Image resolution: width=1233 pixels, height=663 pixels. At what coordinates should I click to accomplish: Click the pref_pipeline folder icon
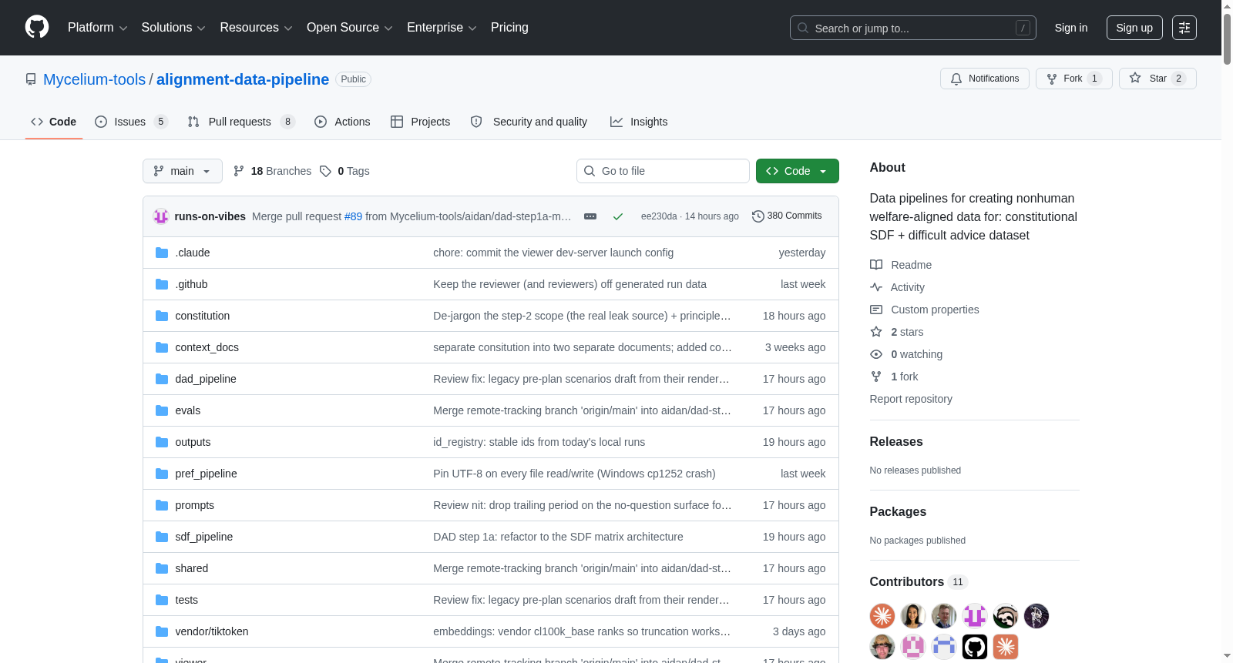(x=162, y=474)
